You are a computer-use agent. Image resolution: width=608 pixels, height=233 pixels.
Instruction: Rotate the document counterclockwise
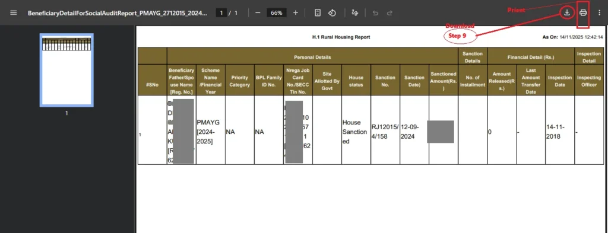332,13
